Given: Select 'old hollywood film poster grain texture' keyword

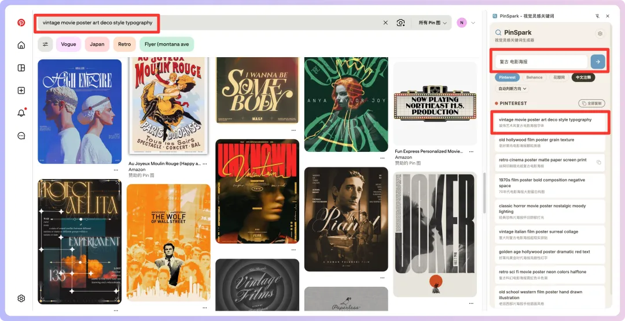Looking at the screenshot, I should coord(550,143).
